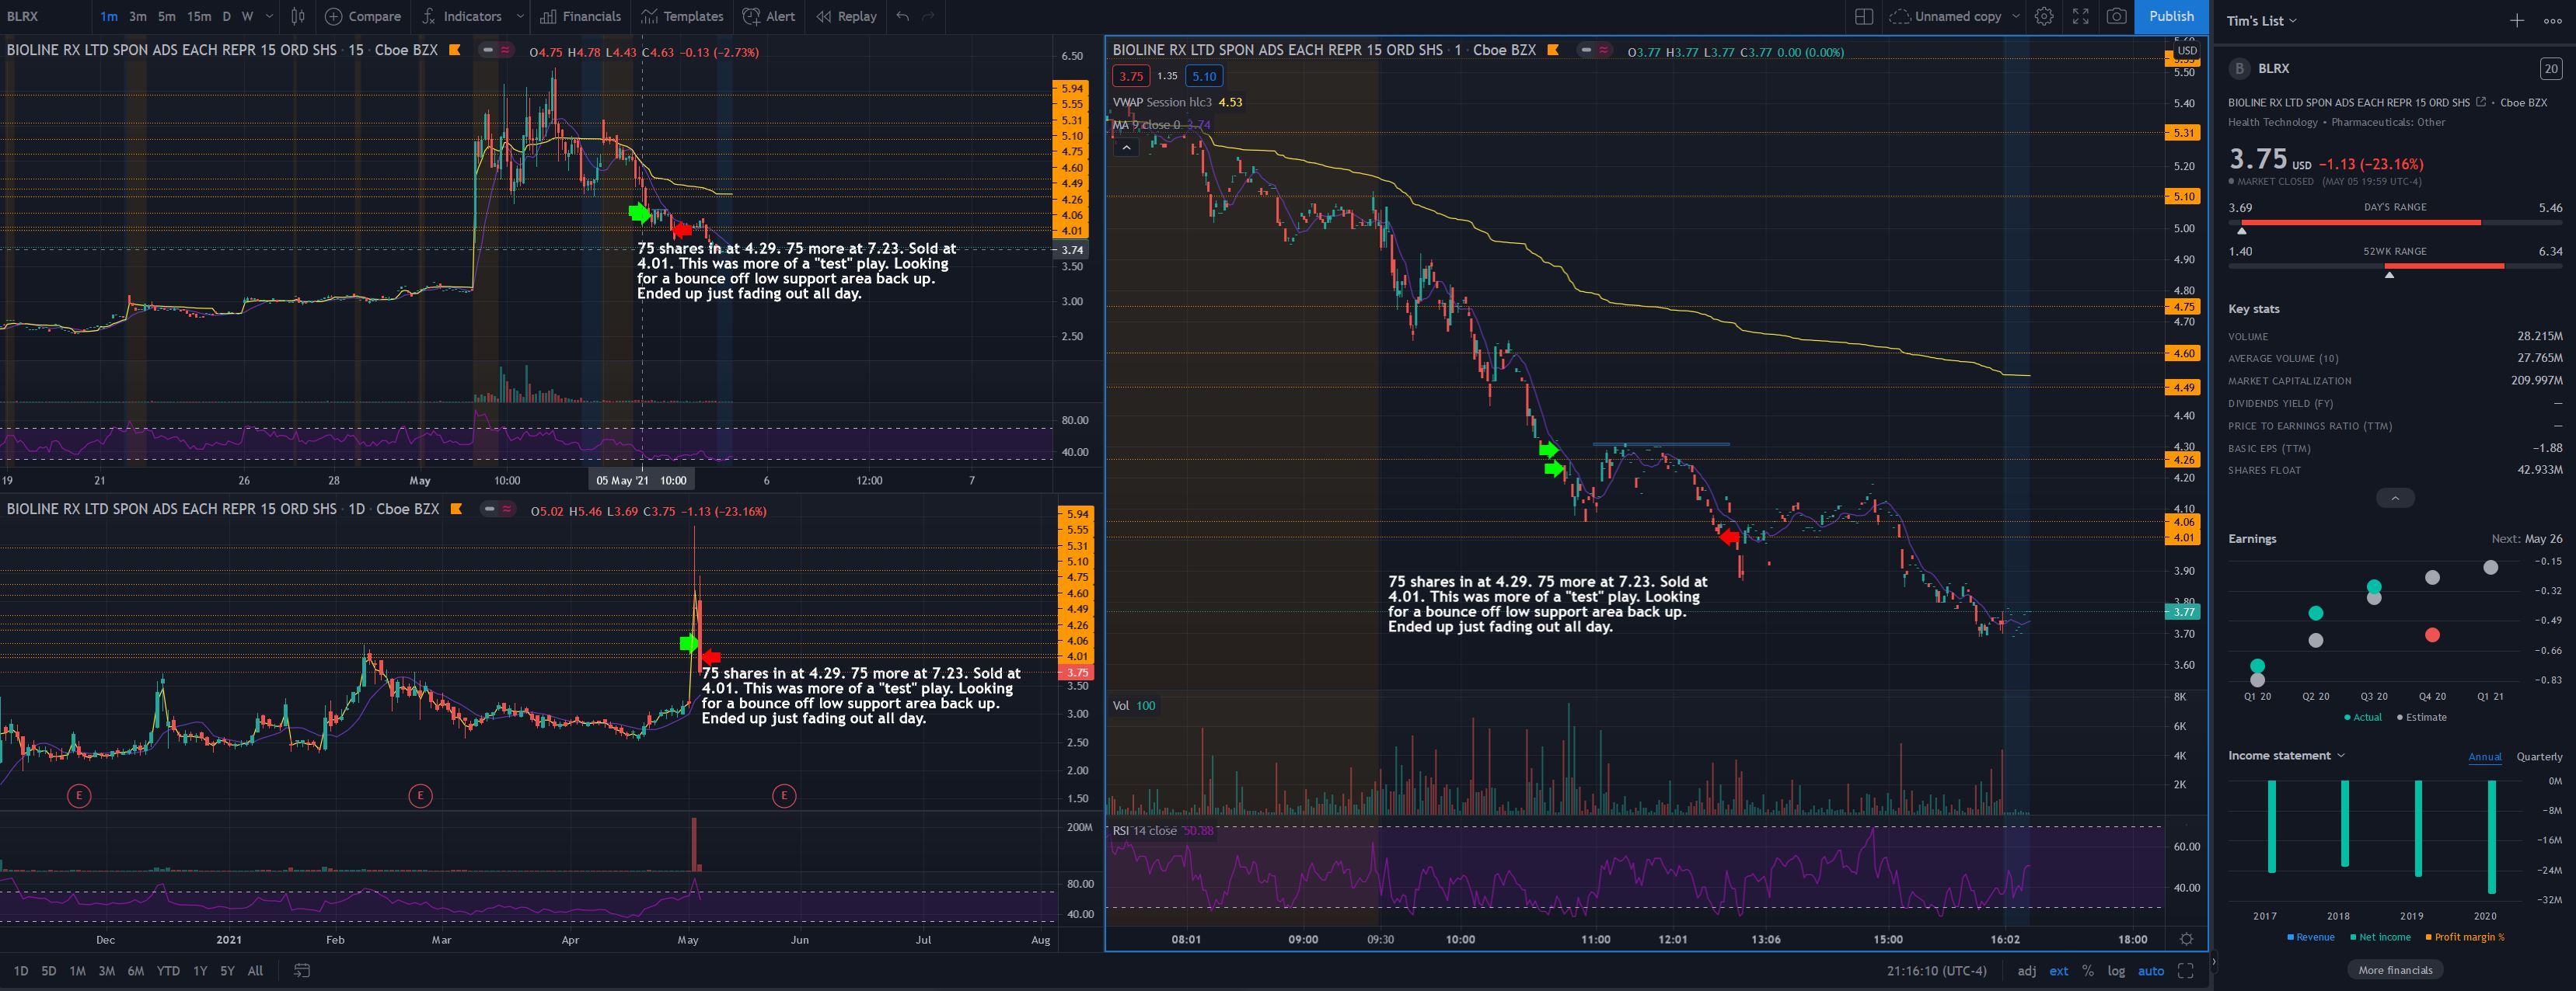Image resolution: width=2576 pixels, height=991 pixels.
Task: Select the 15m timeframe
Action: [x=199, y=16]
